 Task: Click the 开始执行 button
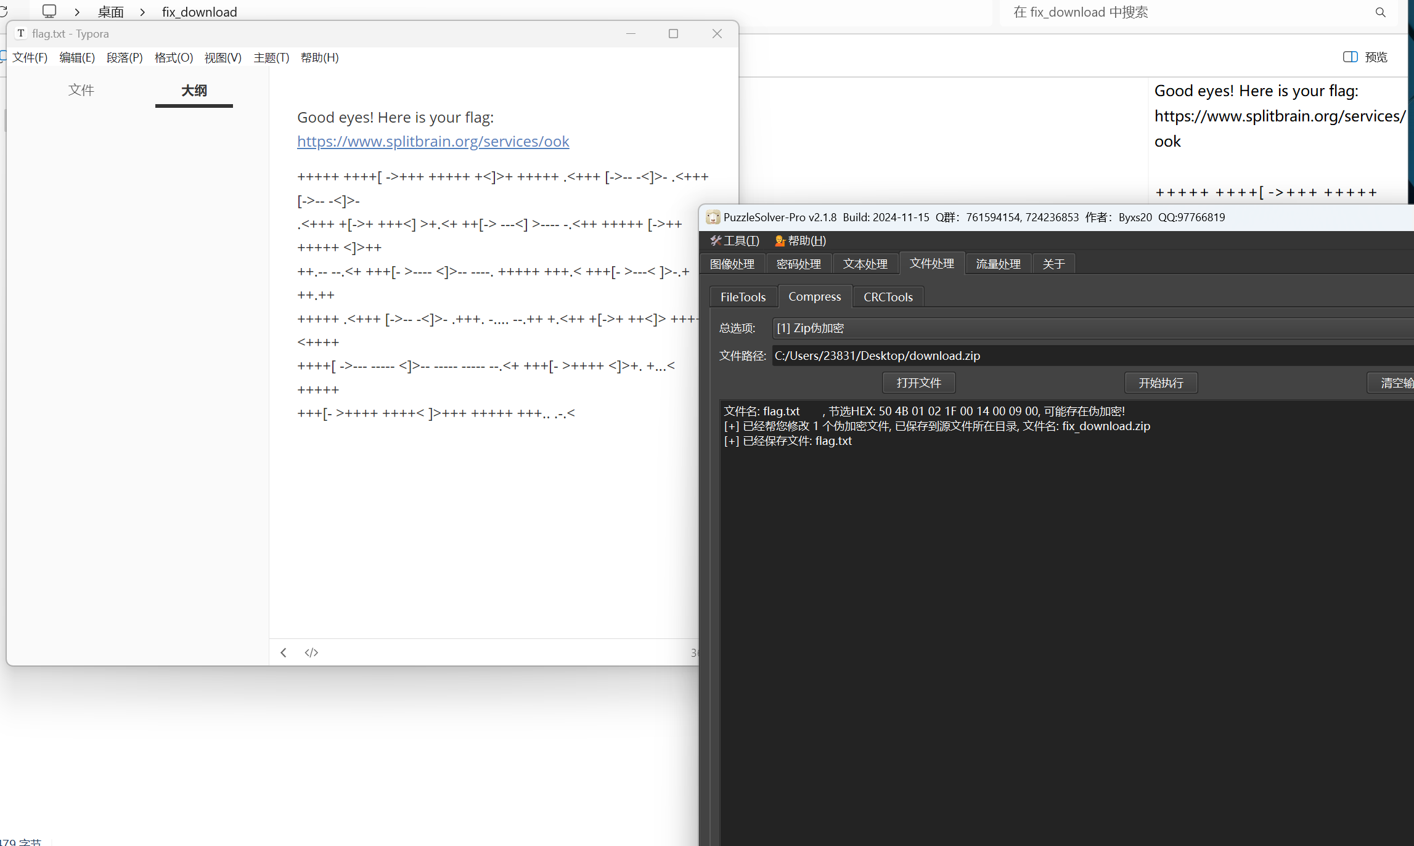(1161, 383)
